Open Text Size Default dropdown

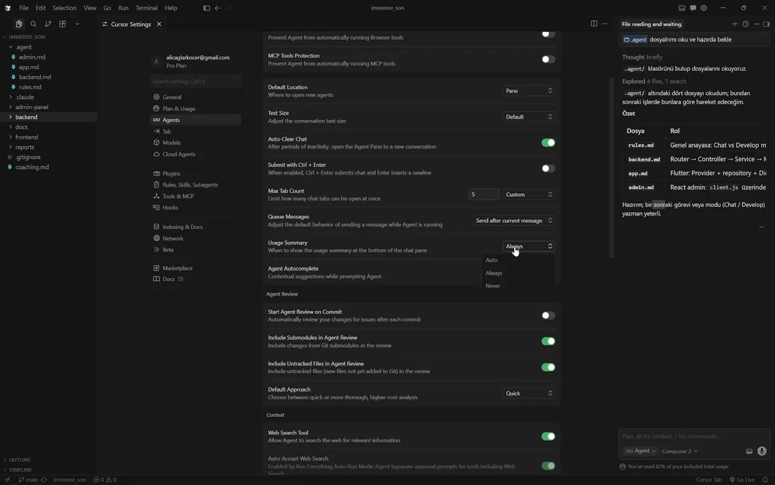[x=528, y=117]
